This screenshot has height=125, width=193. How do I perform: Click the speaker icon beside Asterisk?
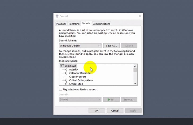pyautogui.click(x=66, y=70)
